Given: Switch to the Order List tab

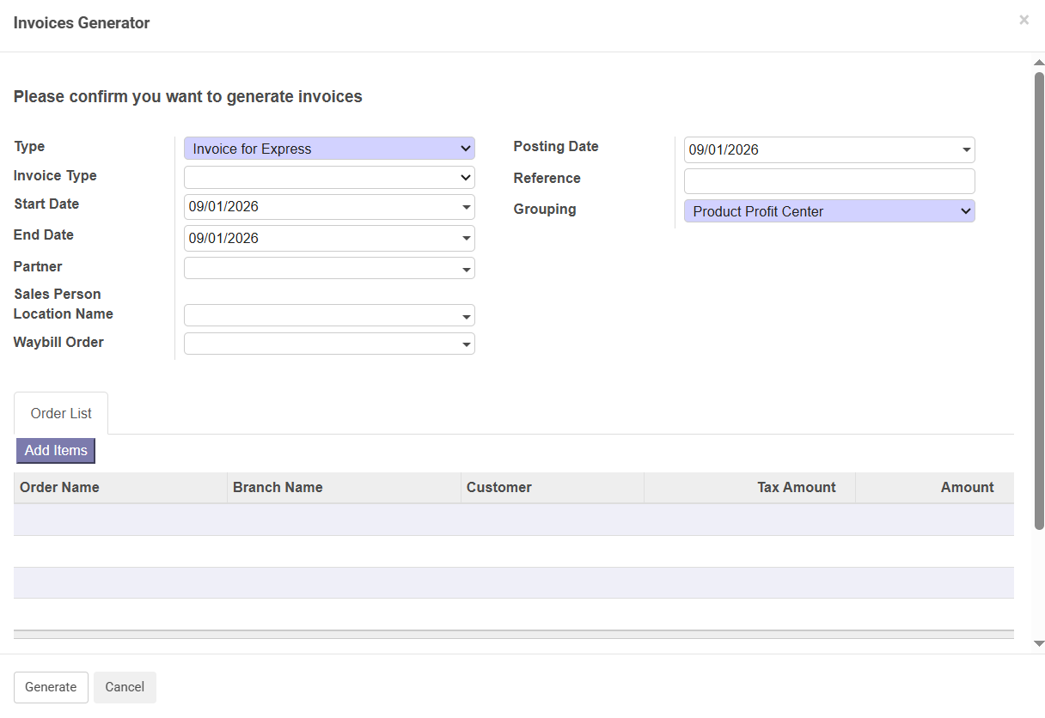Looking at the screenshot, I should point(61,414).
